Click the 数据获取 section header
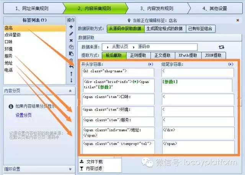 (159, 38)
